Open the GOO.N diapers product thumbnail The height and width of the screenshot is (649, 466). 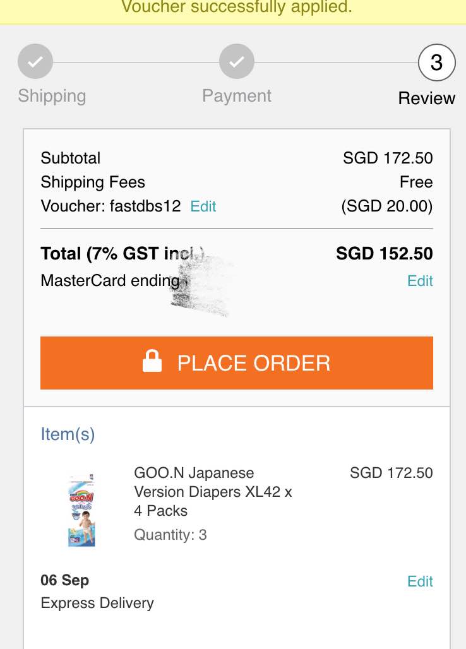point(81,511)
